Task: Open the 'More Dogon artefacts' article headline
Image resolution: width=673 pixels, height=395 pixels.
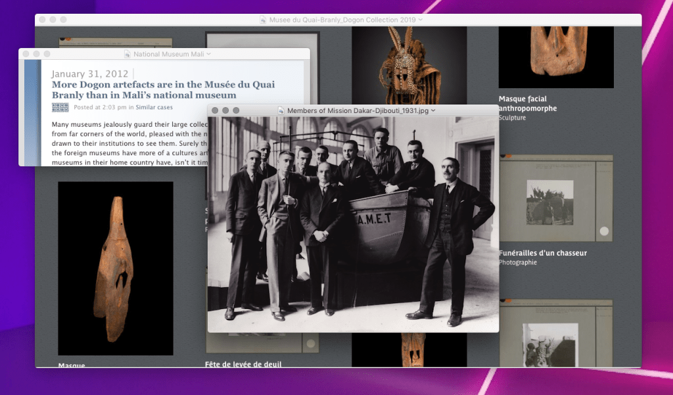Action: point(163,90)
